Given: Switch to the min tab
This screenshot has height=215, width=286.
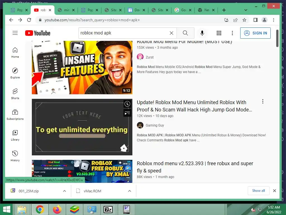Looking at the screenshot, I should (64, 10).
